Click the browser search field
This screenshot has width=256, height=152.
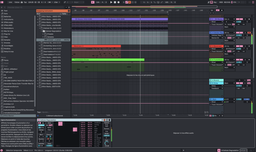[35, 7]
